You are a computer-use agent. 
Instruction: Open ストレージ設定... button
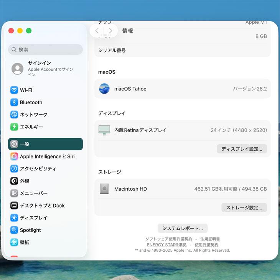click(244, 208)
